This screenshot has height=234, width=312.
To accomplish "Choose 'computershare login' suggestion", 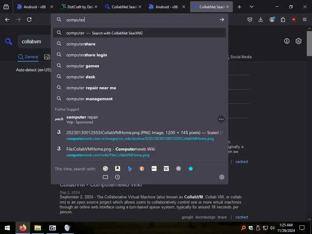I will (x=140, y=55).
